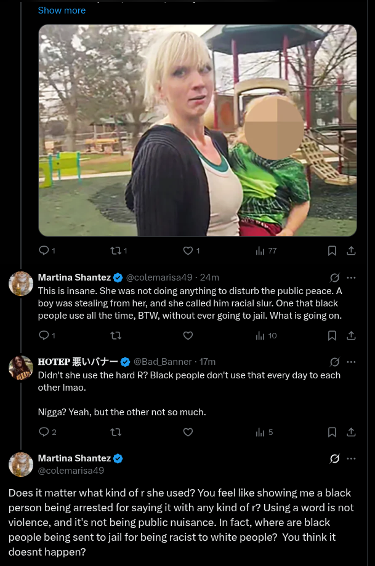View analytics showing 77 views
The height and width of the screenshot is (566, 375).
click(266, 250)
